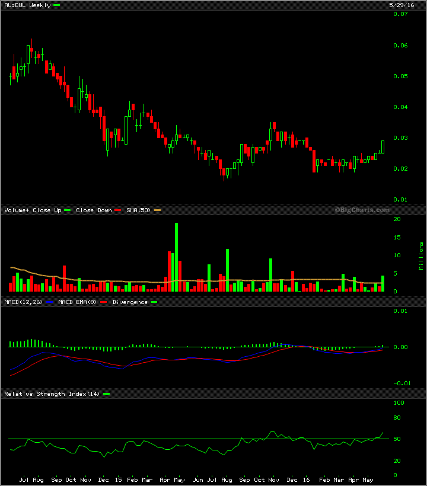Image resolution: width=427 pixels, height=486 pixels.
Task: Click the 100 RSI axis label
Action: point(399,403)
